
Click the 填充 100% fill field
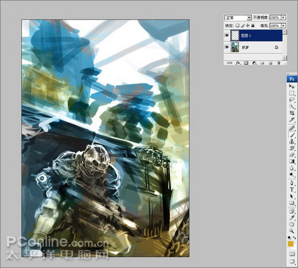point(275,25)
